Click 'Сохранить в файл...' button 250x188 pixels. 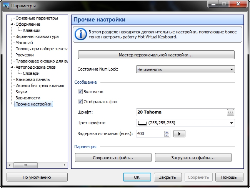(x=113, y=157)
